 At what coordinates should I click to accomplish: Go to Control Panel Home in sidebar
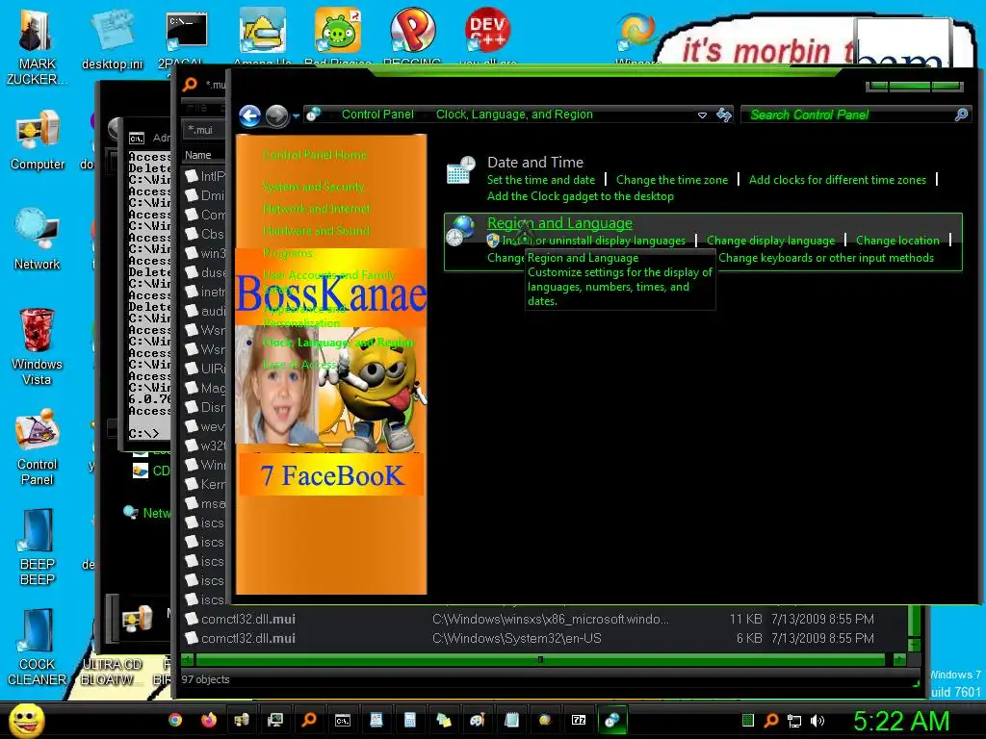[315, 155]
